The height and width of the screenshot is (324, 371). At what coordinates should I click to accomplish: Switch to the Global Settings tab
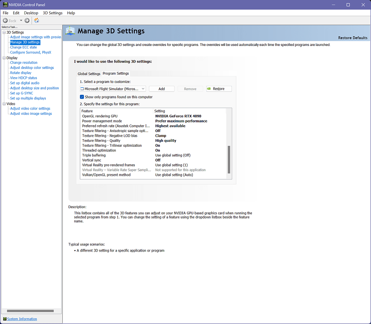(x=89, y=73)
